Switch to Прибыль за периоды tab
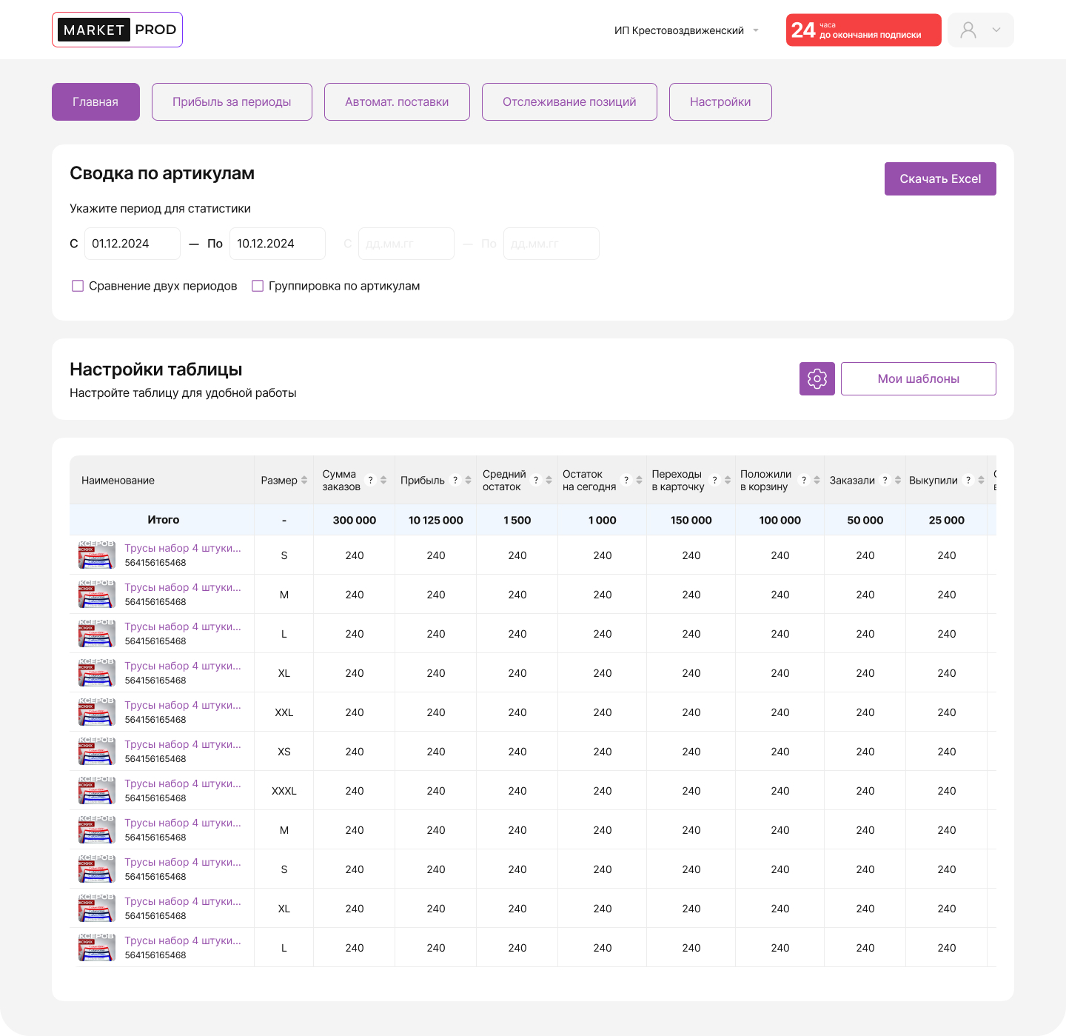The height and width of the screenshot is (1036, 1066). pos(232,101)
